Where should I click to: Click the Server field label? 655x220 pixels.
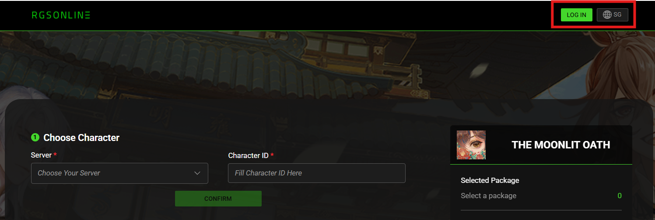[41, 155]
